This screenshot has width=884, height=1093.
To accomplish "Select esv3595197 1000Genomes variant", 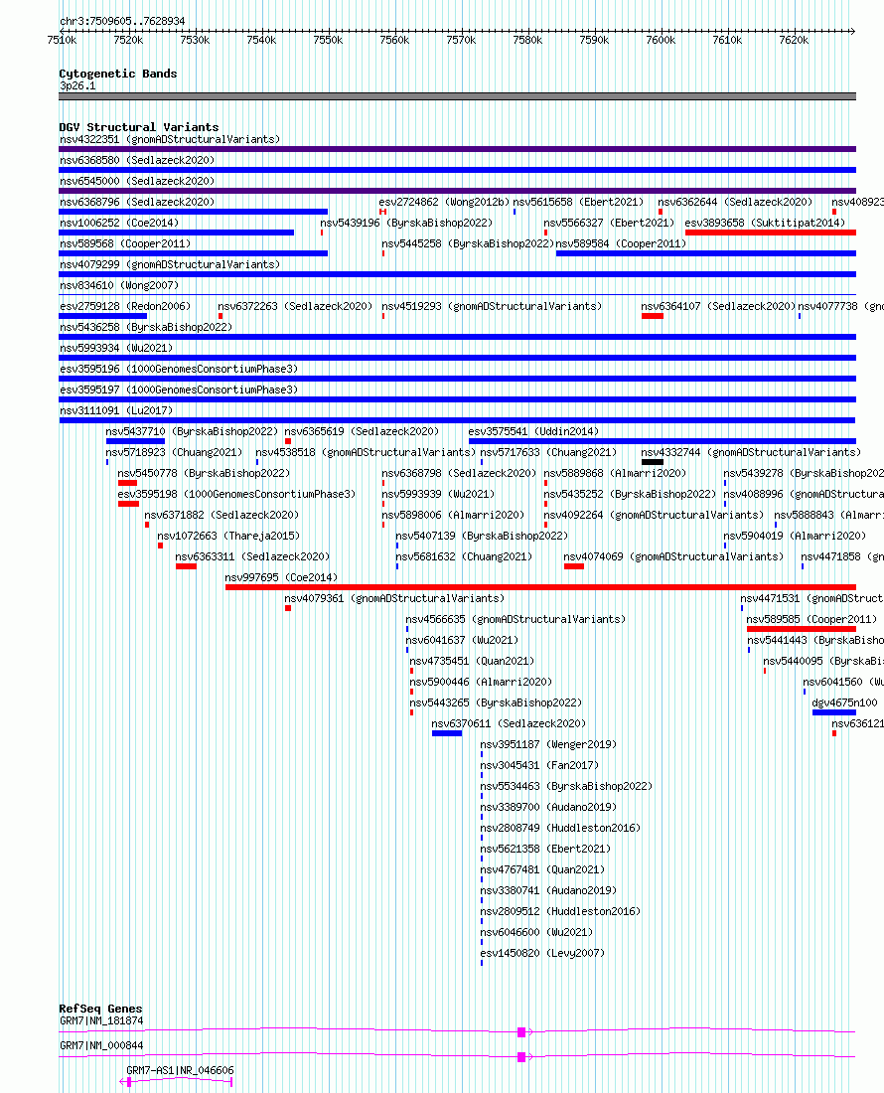I will pos(179,390).
